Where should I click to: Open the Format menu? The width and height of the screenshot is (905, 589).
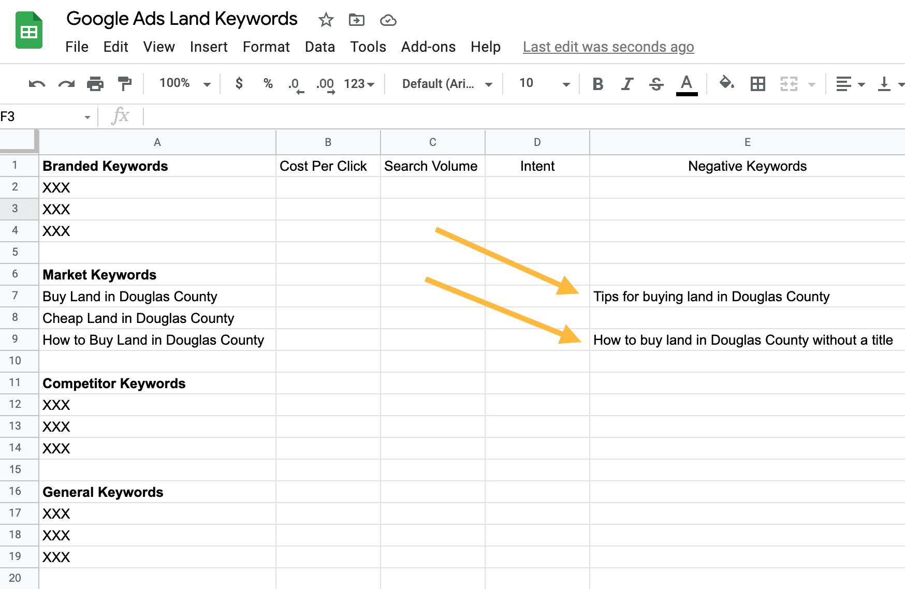(x=266, y=47)
